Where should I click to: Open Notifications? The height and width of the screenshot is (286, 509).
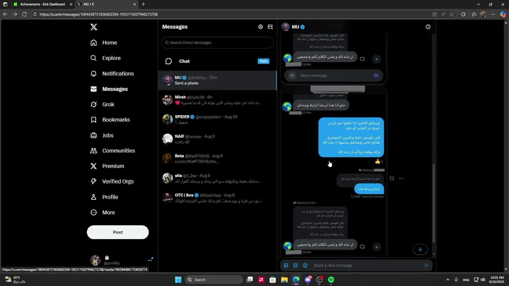[x=112, y=73]
